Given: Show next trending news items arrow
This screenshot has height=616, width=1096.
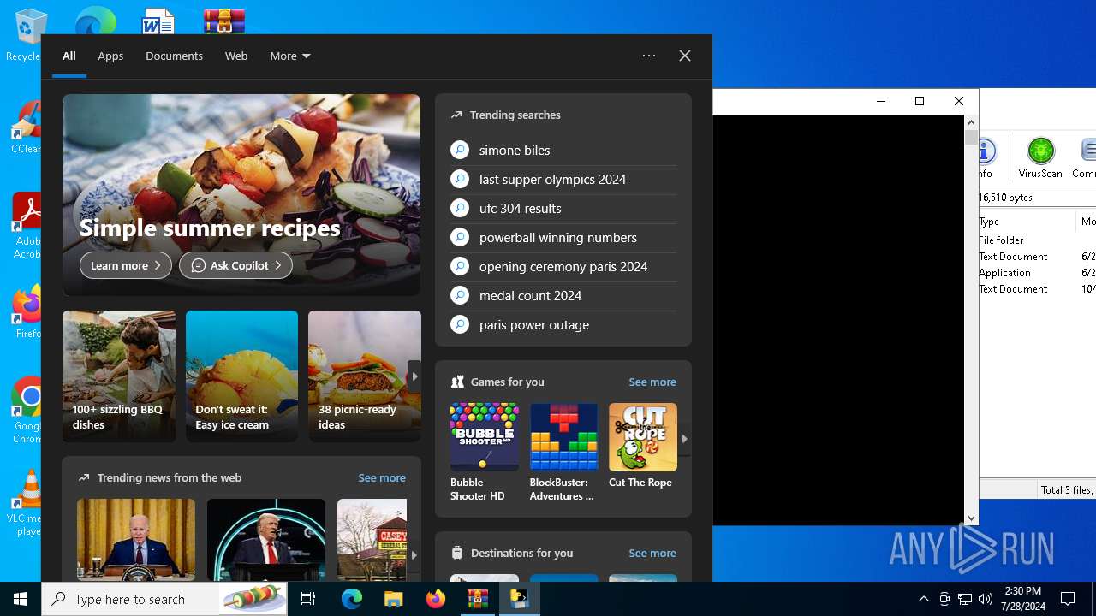Looking at the screenshot, I should pos(414,554).
